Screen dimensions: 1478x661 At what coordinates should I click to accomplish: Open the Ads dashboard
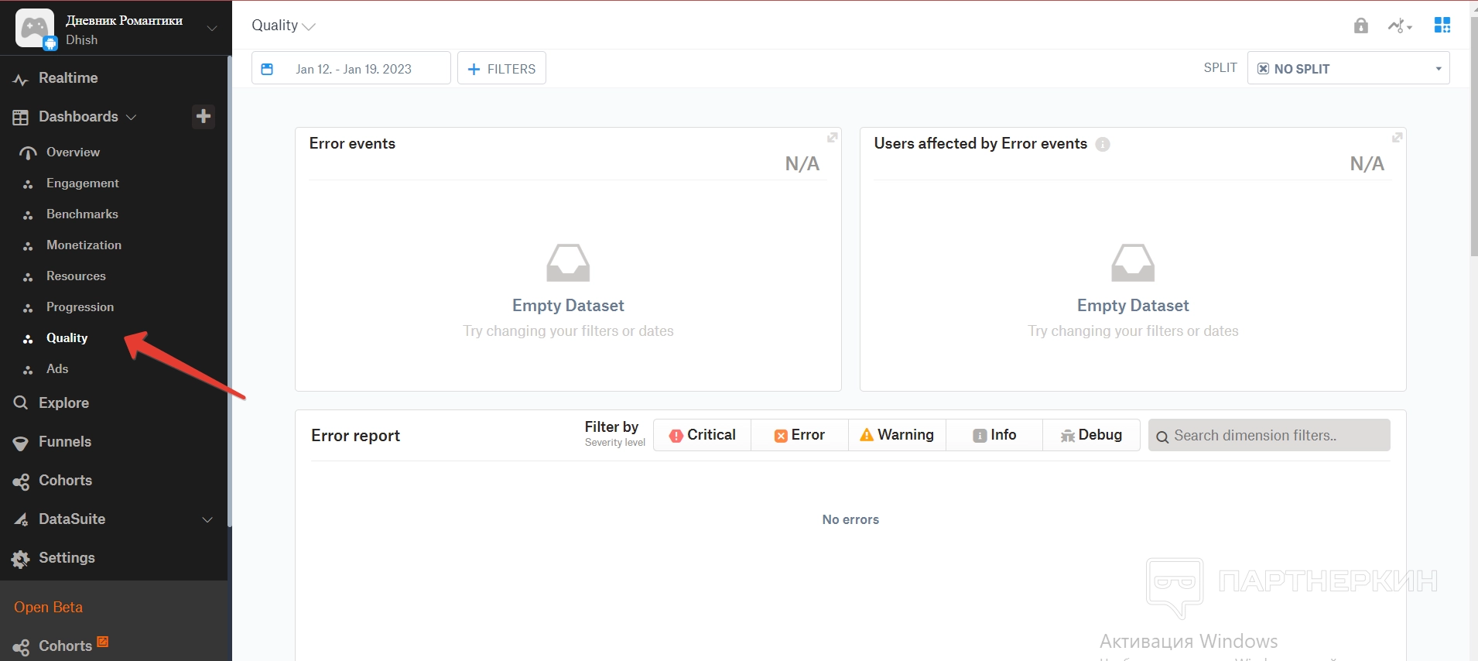point(57,369)
